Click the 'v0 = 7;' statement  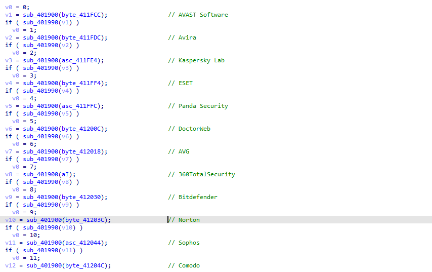pyautogui.click(x=24, y=167)
